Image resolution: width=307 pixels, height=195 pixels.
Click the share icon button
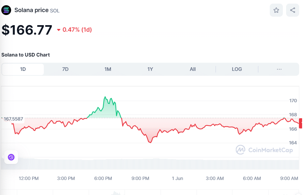coord(292,10)
